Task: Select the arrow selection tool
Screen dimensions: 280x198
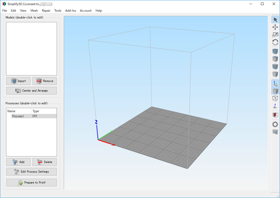Action: click(275, 20)
